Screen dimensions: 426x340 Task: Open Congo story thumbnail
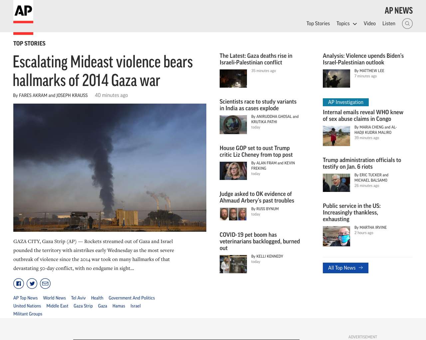pos(336,136)
